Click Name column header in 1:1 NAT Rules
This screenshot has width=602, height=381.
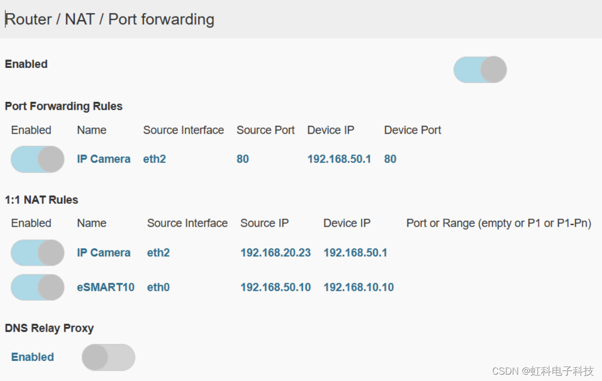[92, 223]
